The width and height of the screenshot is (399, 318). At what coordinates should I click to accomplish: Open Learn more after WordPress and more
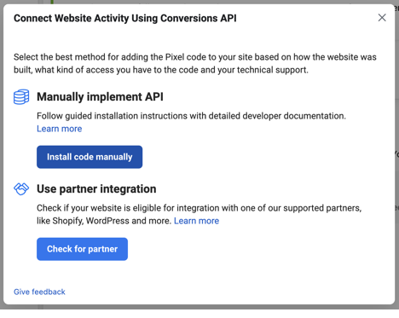(x=196, y=221)
